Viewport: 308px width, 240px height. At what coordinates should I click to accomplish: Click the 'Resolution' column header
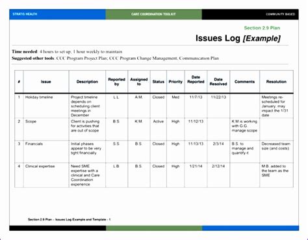tap(276, 82)
